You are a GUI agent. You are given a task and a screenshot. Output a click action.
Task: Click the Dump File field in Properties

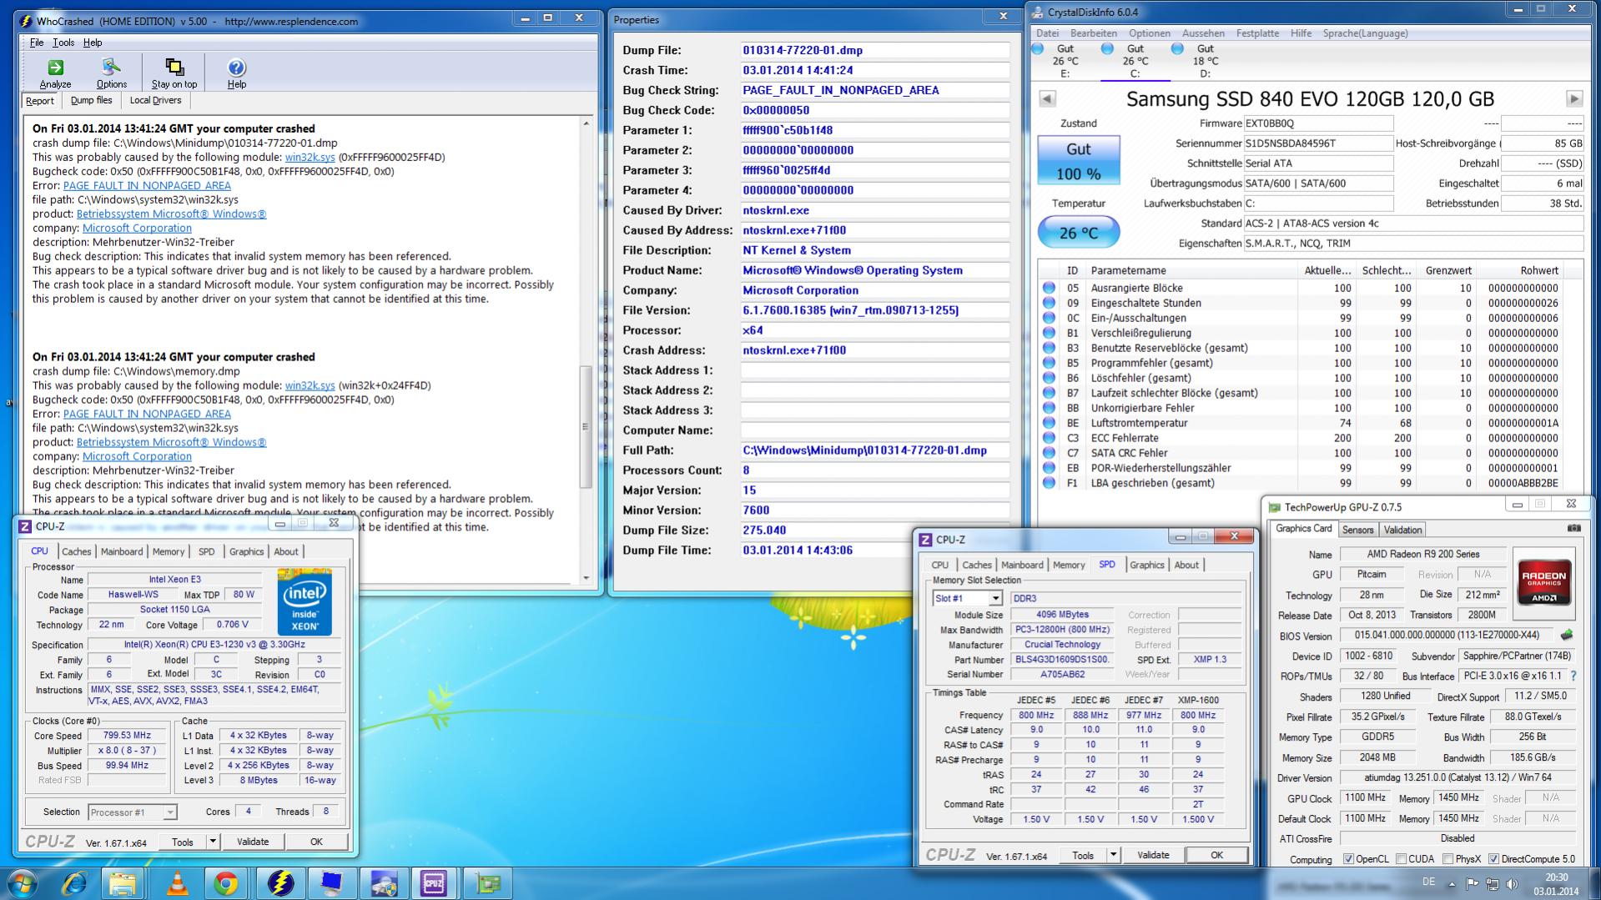pyautogui.click(x=874, y=50)
